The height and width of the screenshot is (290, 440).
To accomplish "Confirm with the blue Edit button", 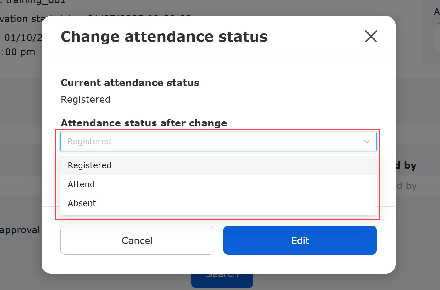I will click(300, 240).
